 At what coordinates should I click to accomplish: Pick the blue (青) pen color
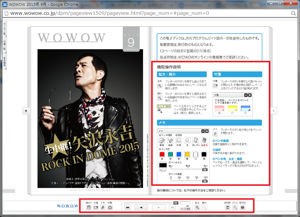(x=179, y=154)
